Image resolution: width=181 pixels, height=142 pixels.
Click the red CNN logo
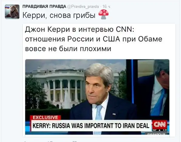point(160,125)
